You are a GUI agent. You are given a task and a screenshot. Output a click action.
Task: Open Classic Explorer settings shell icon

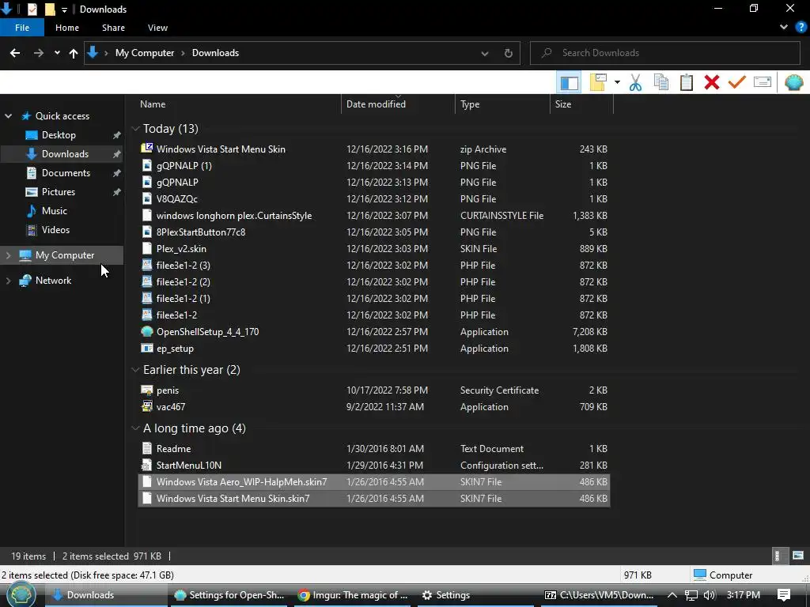click(794, 82)
